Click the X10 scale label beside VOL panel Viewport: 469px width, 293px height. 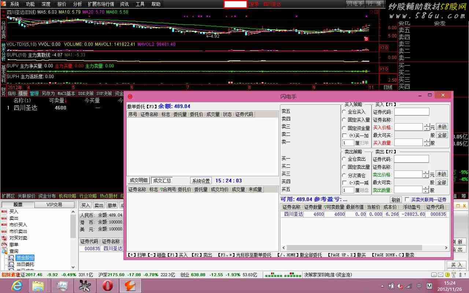384,48
